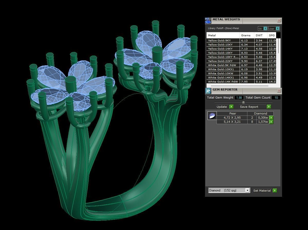Collapse the gem totals section arrow

pyautogui.click(x=243, y=102)
